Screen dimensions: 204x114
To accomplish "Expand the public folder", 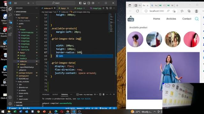I will point(21,23).
